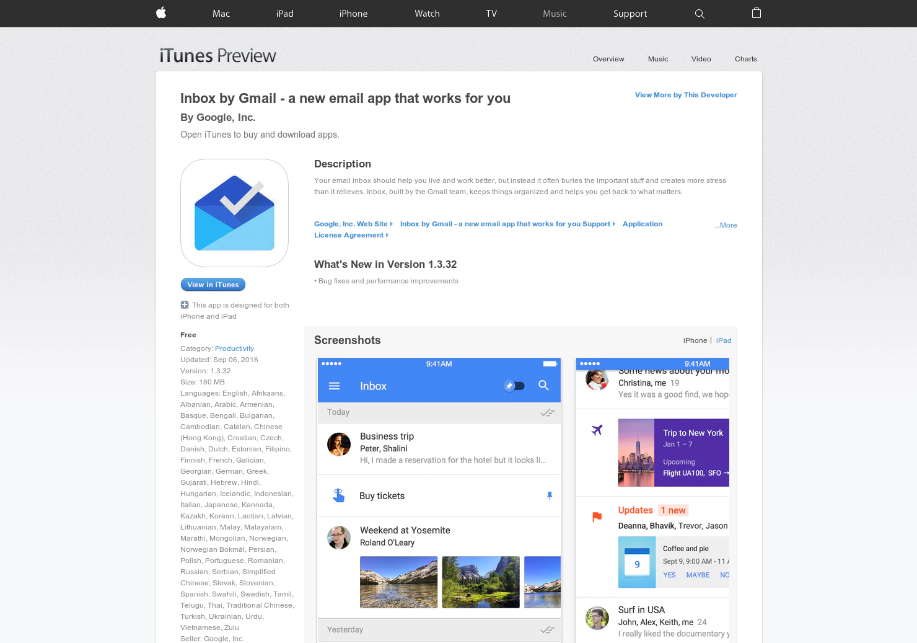Image resolution: width=917 pixels, height=643 pixels.
Task: Click the pin icon on the Buy tickets row
Action: (550, 495)
